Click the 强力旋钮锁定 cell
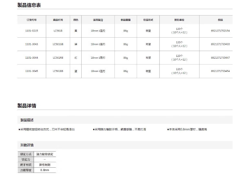This screenshot has height=174, width=235. (45, 154)
